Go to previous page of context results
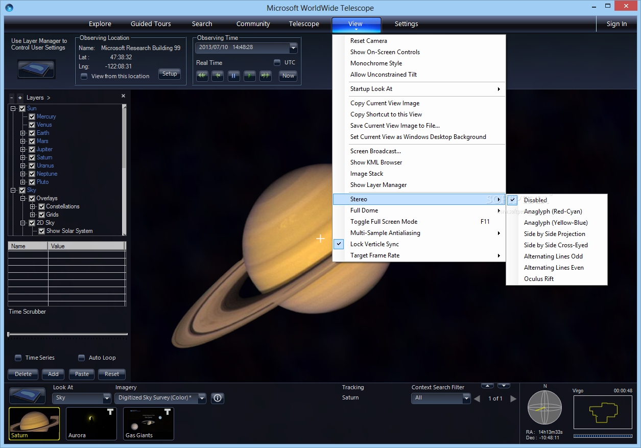Image resolution: width=641 pixels, height=448 pixels. coord(477,398)
